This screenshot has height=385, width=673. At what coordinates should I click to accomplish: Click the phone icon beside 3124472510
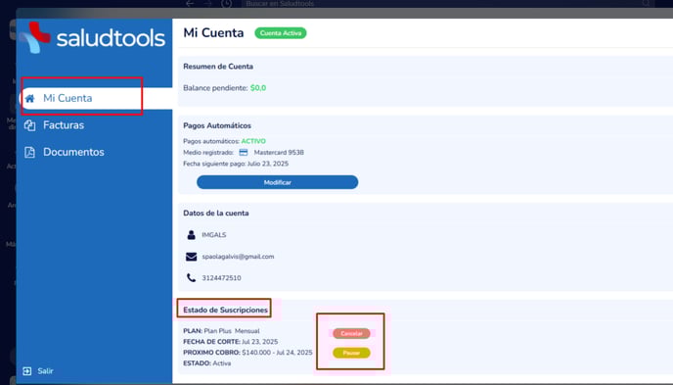(191, 277)
